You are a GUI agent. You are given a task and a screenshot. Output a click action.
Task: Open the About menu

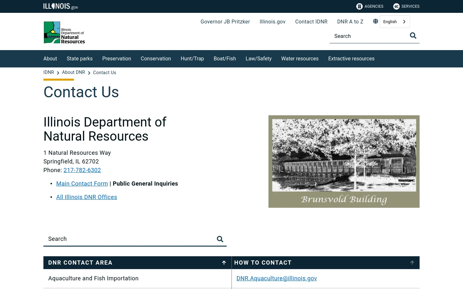click(x=50, y=59)
